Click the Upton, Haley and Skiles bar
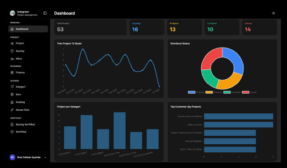Viewport: 287px width, 168px height. point(230,149)
